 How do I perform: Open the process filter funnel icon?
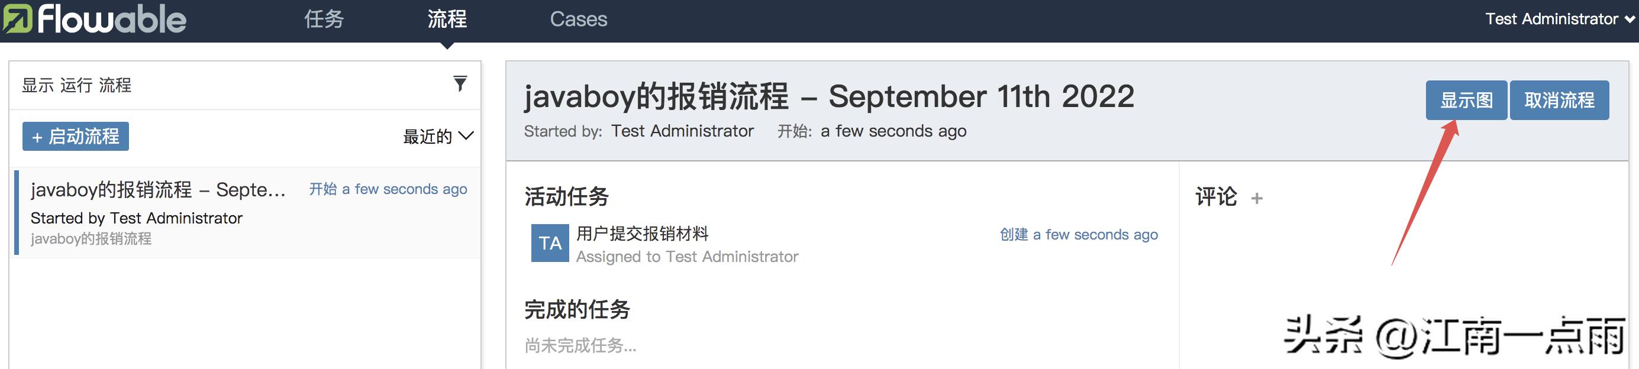pos(460,83)
